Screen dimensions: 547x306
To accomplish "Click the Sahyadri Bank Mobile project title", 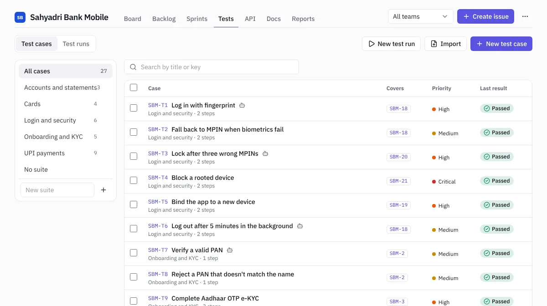I will click(x=69, y=17).
